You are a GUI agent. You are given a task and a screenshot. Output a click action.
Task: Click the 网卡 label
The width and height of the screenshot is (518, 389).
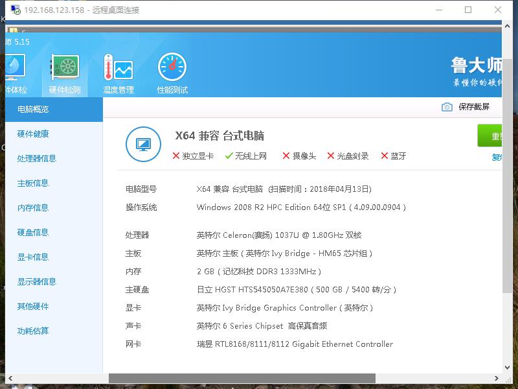[133, 344]
